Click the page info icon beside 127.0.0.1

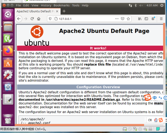[56, 19]
